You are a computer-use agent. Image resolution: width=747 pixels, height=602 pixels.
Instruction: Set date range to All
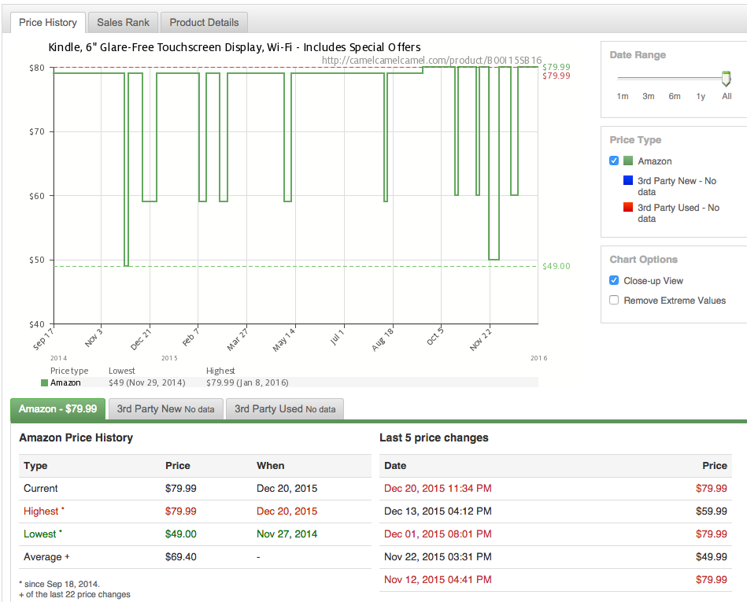tap(727, 96)
